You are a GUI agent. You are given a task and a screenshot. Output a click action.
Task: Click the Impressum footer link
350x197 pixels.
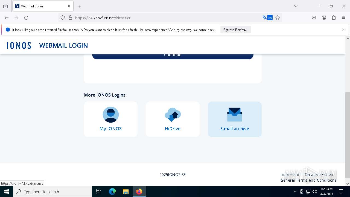tap(291, 175)
